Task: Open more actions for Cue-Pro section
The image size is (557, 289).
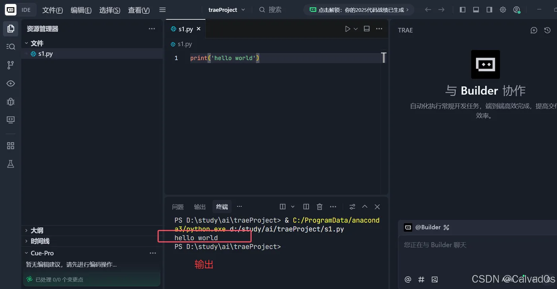Action: pyautogui.click(x=153, y=253)
